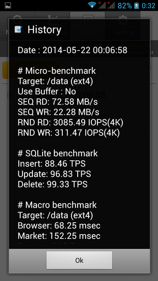Click the Ok button

tap(79, 260)
